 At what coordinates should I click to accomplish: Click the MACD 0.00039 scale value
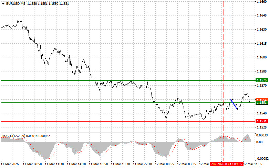(x=262, y=135)
